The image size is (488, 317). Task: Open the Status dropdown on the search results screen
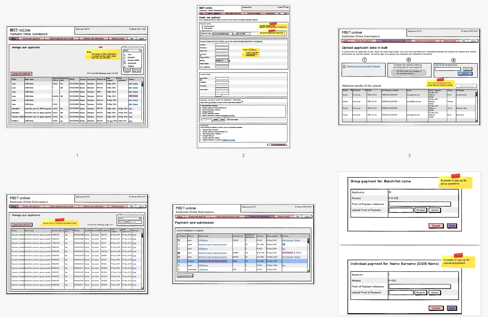(140, 218)
